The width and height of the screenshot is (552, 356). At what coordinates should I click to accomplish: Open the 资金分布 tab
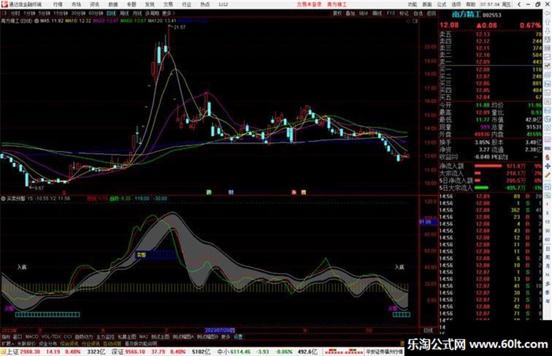tap(48, 344)
